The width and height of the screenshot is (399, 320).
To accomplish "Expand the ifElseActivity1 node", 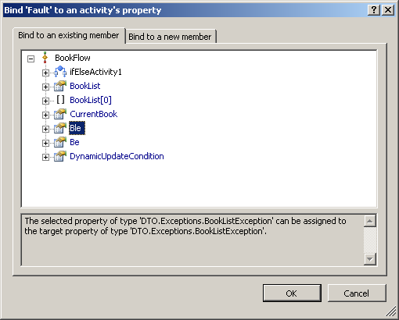I will click(45, 73).
